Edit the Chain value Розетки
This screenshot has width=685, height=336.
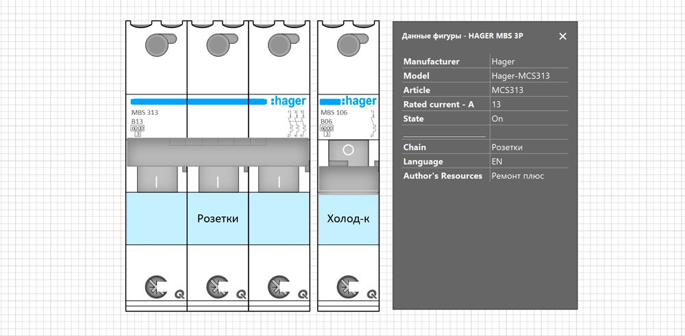[x=507, y=148]
